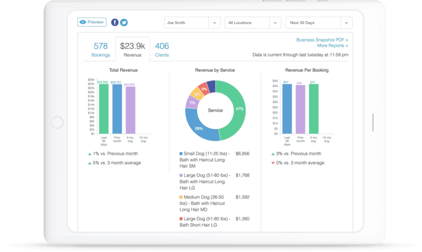Select the purple Large Dog legend swatch

coord(181,175)
